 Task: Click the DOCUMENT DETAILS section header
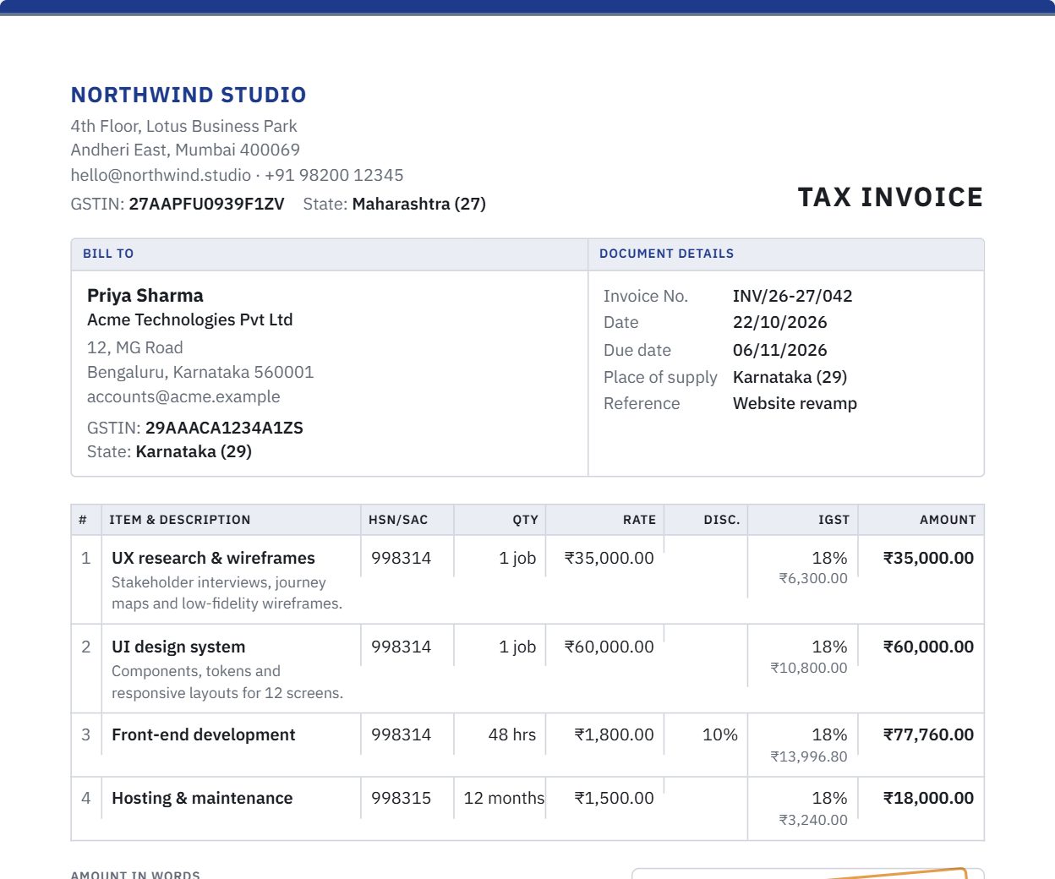tap(666, 254)
